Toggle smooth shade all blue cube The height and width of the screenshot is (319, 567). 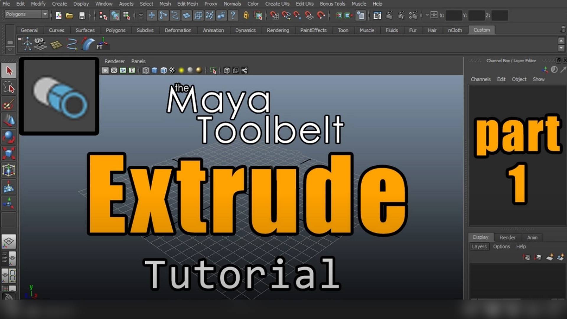(154, 70)
